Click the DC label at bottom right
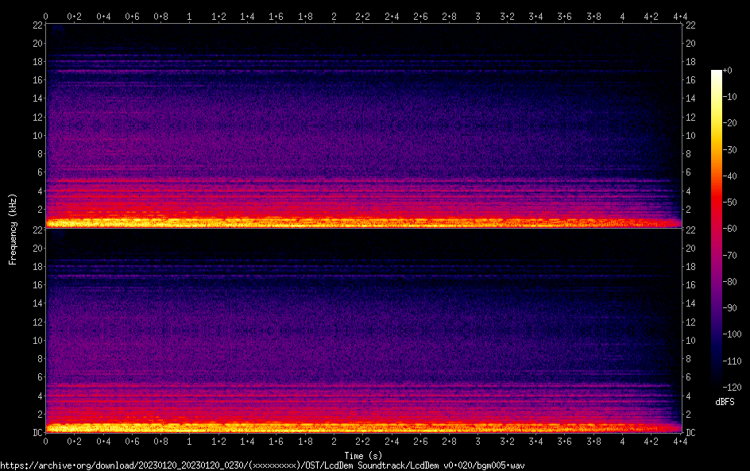The height and width of the screenshot is (471, 750). pyautogui.click(x=691, y=432)
